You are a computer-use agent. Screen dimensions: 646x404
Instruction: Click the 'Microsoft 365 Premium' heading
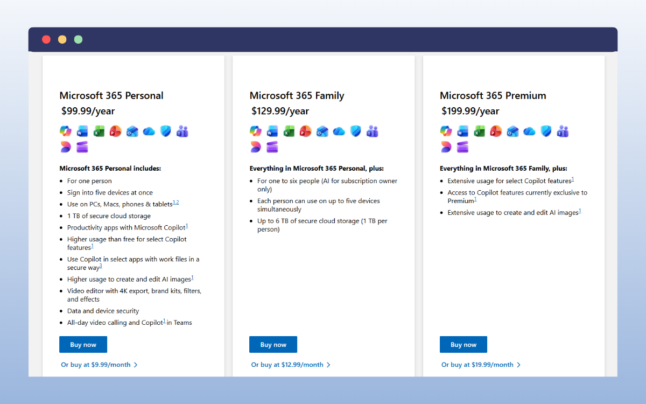493,95
